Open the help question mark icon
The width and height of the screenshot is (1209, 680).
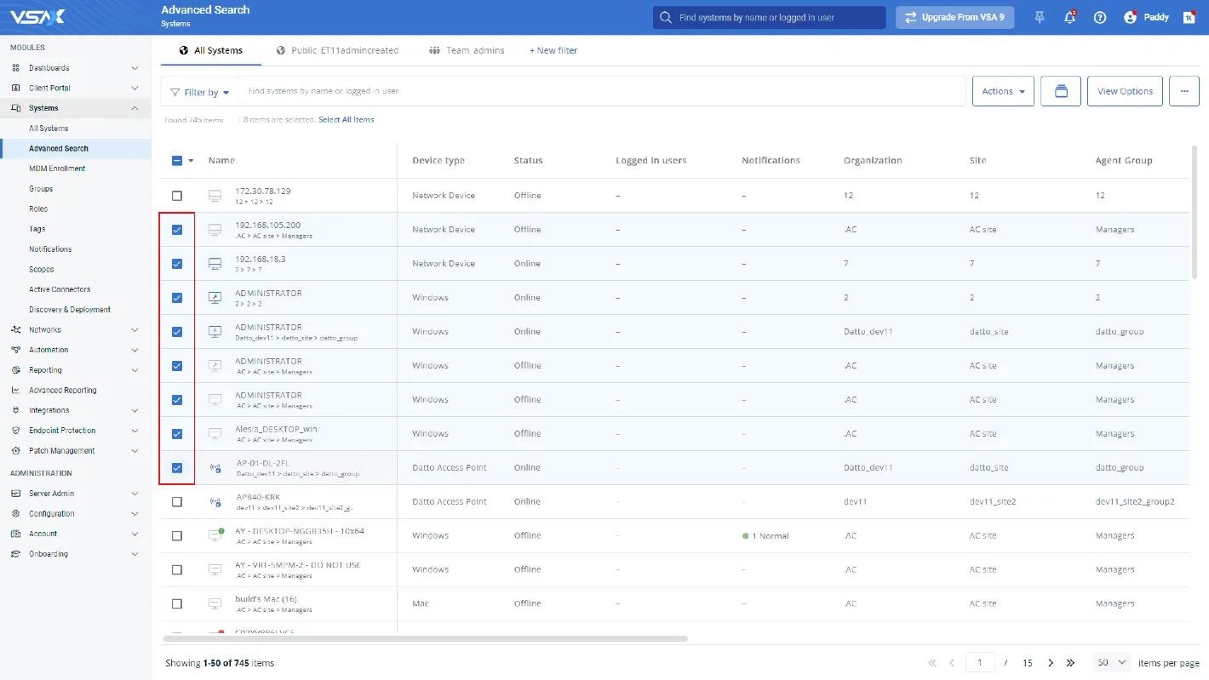(x=1100, y=17)
